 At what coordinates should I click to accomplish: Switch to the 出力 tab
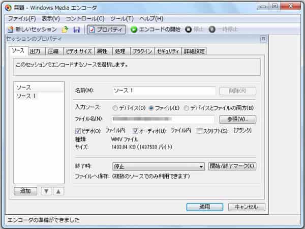coord(37,51)
